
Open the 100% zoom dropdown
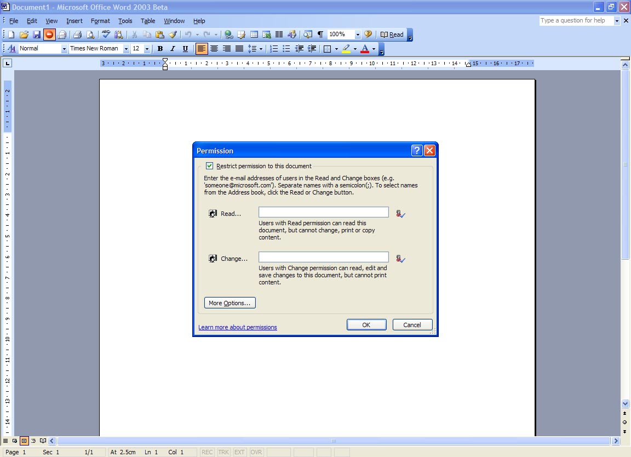[x=357, y=35]
